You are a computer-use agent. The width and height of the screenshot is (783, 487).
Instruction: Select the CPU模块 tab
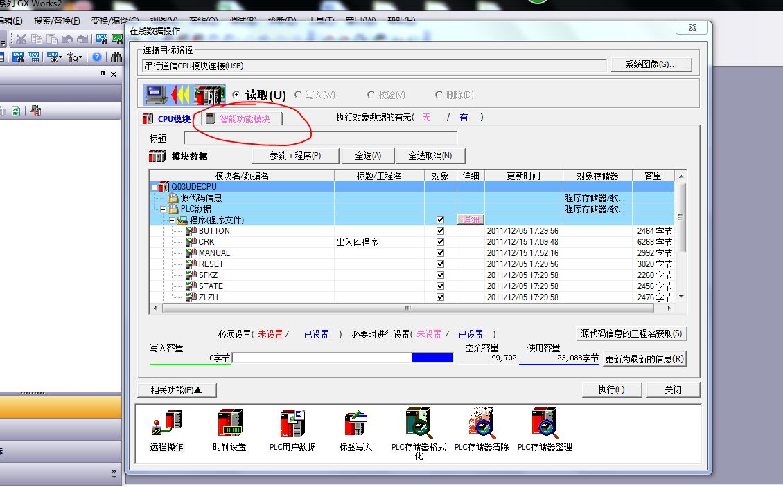[166, 119]
